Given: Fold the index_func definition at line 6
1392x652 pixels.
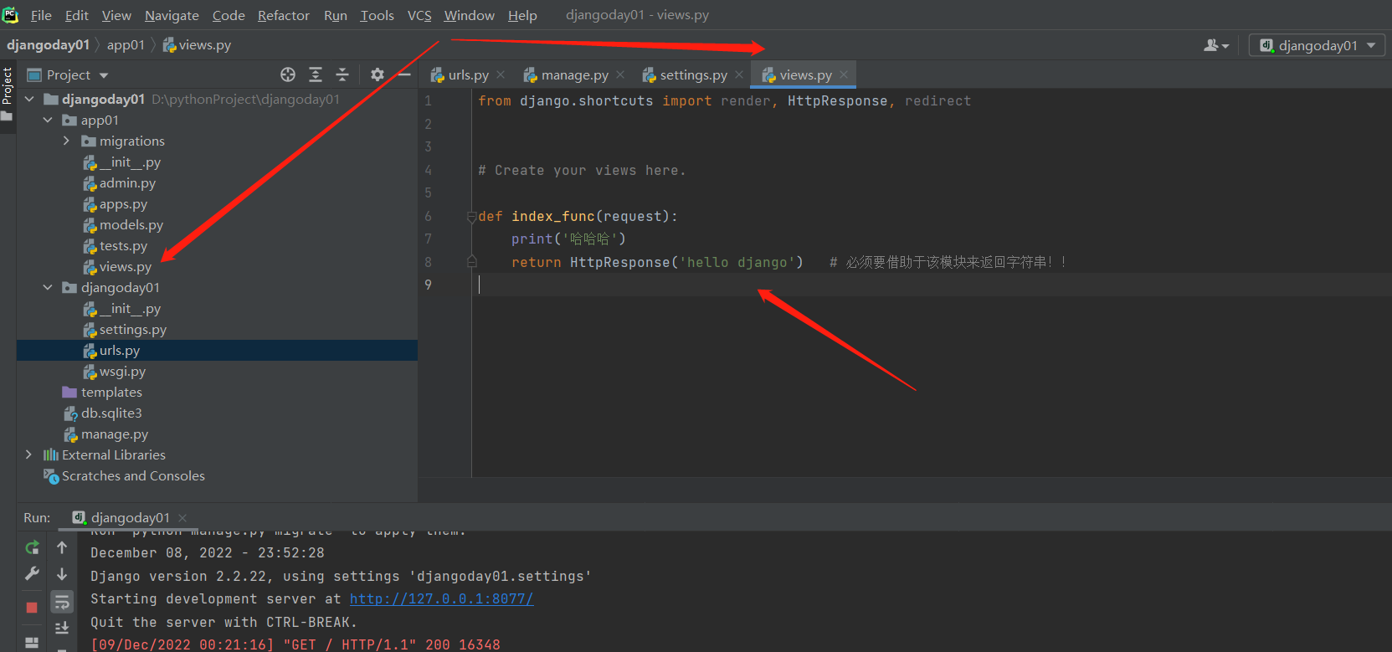Looking at the screenshot, I should 471,217.
